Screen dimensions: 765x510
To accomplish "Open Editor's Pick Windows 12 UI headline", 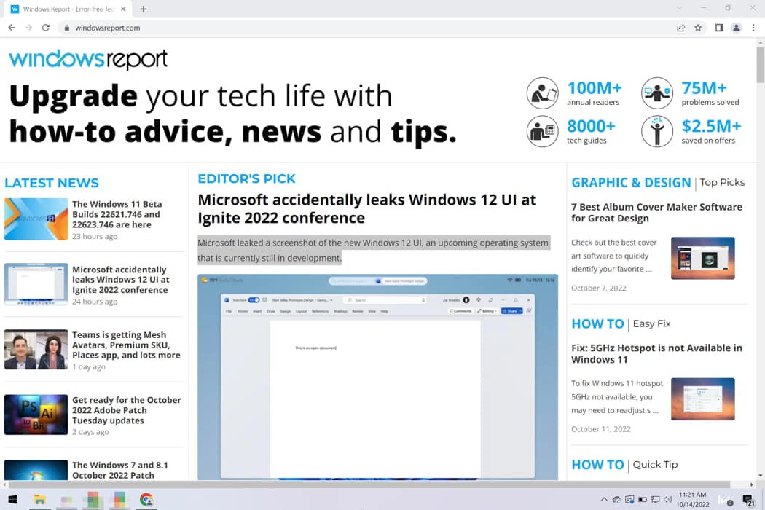I will tap(367, 209).
